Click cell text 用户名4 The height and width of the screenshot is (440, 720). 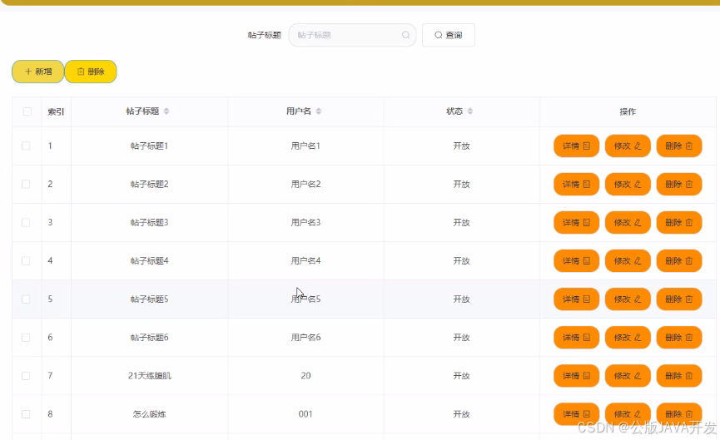point(305,260)
